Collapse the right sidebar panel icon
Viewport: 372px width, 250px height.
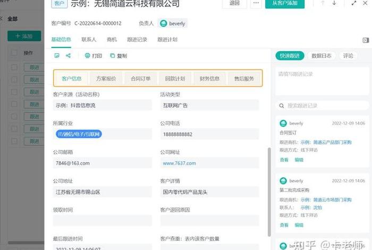click(366, 40)
